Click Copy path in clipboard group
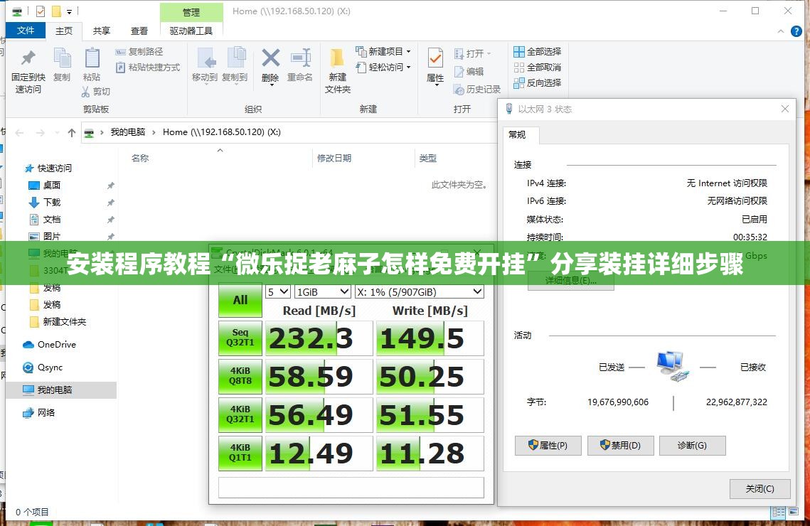 coord(139,52)
